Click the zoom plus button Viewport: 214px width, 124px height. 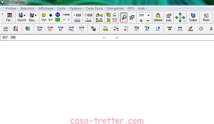(x=141, y=21)
